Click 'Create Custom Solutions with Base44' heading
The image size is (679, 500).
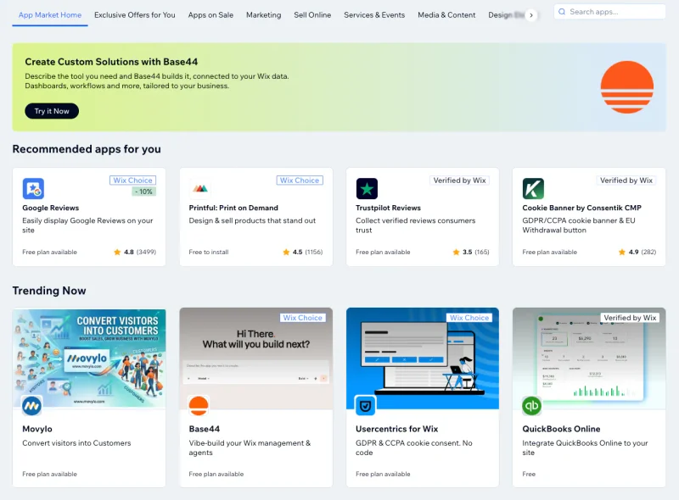pos(111,62)
